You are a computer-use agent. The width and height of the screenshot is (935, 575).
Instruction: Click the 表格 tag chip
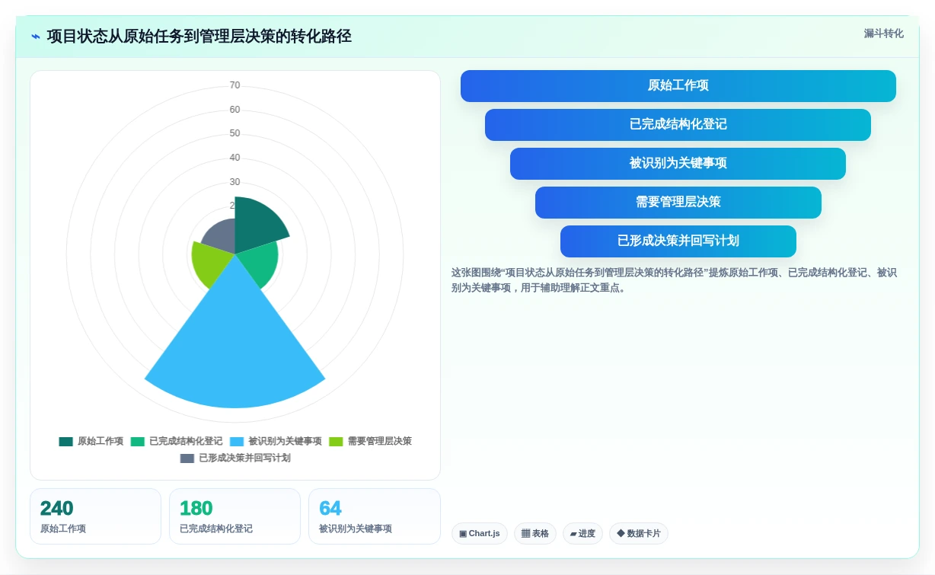535,534
